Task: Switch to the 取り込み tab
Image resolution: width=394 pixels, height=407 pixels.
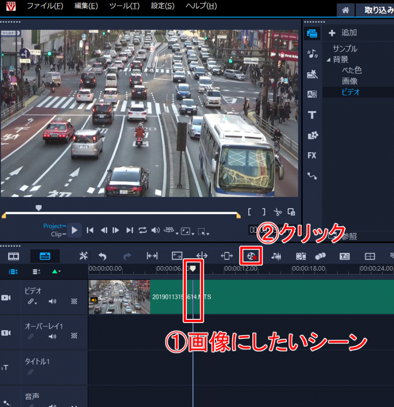Action: [x=376, y=10]
